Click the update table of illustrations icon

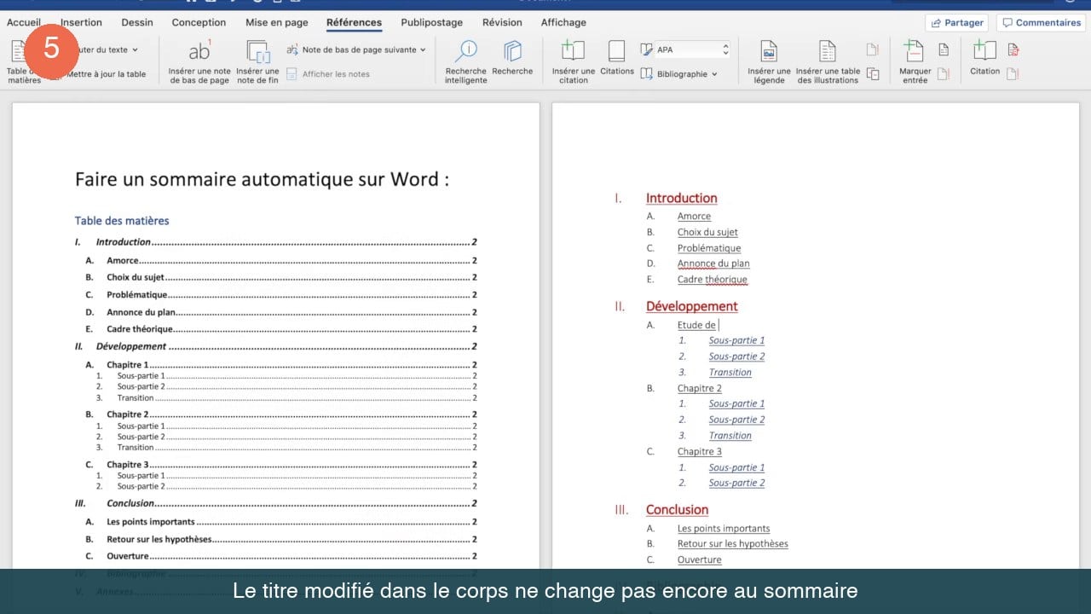873,49
